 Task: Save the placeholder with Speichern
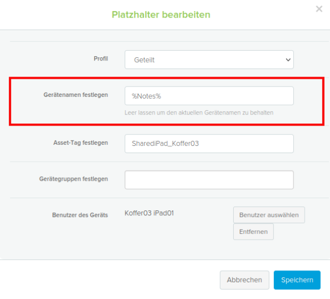click(x=297, y=280)
